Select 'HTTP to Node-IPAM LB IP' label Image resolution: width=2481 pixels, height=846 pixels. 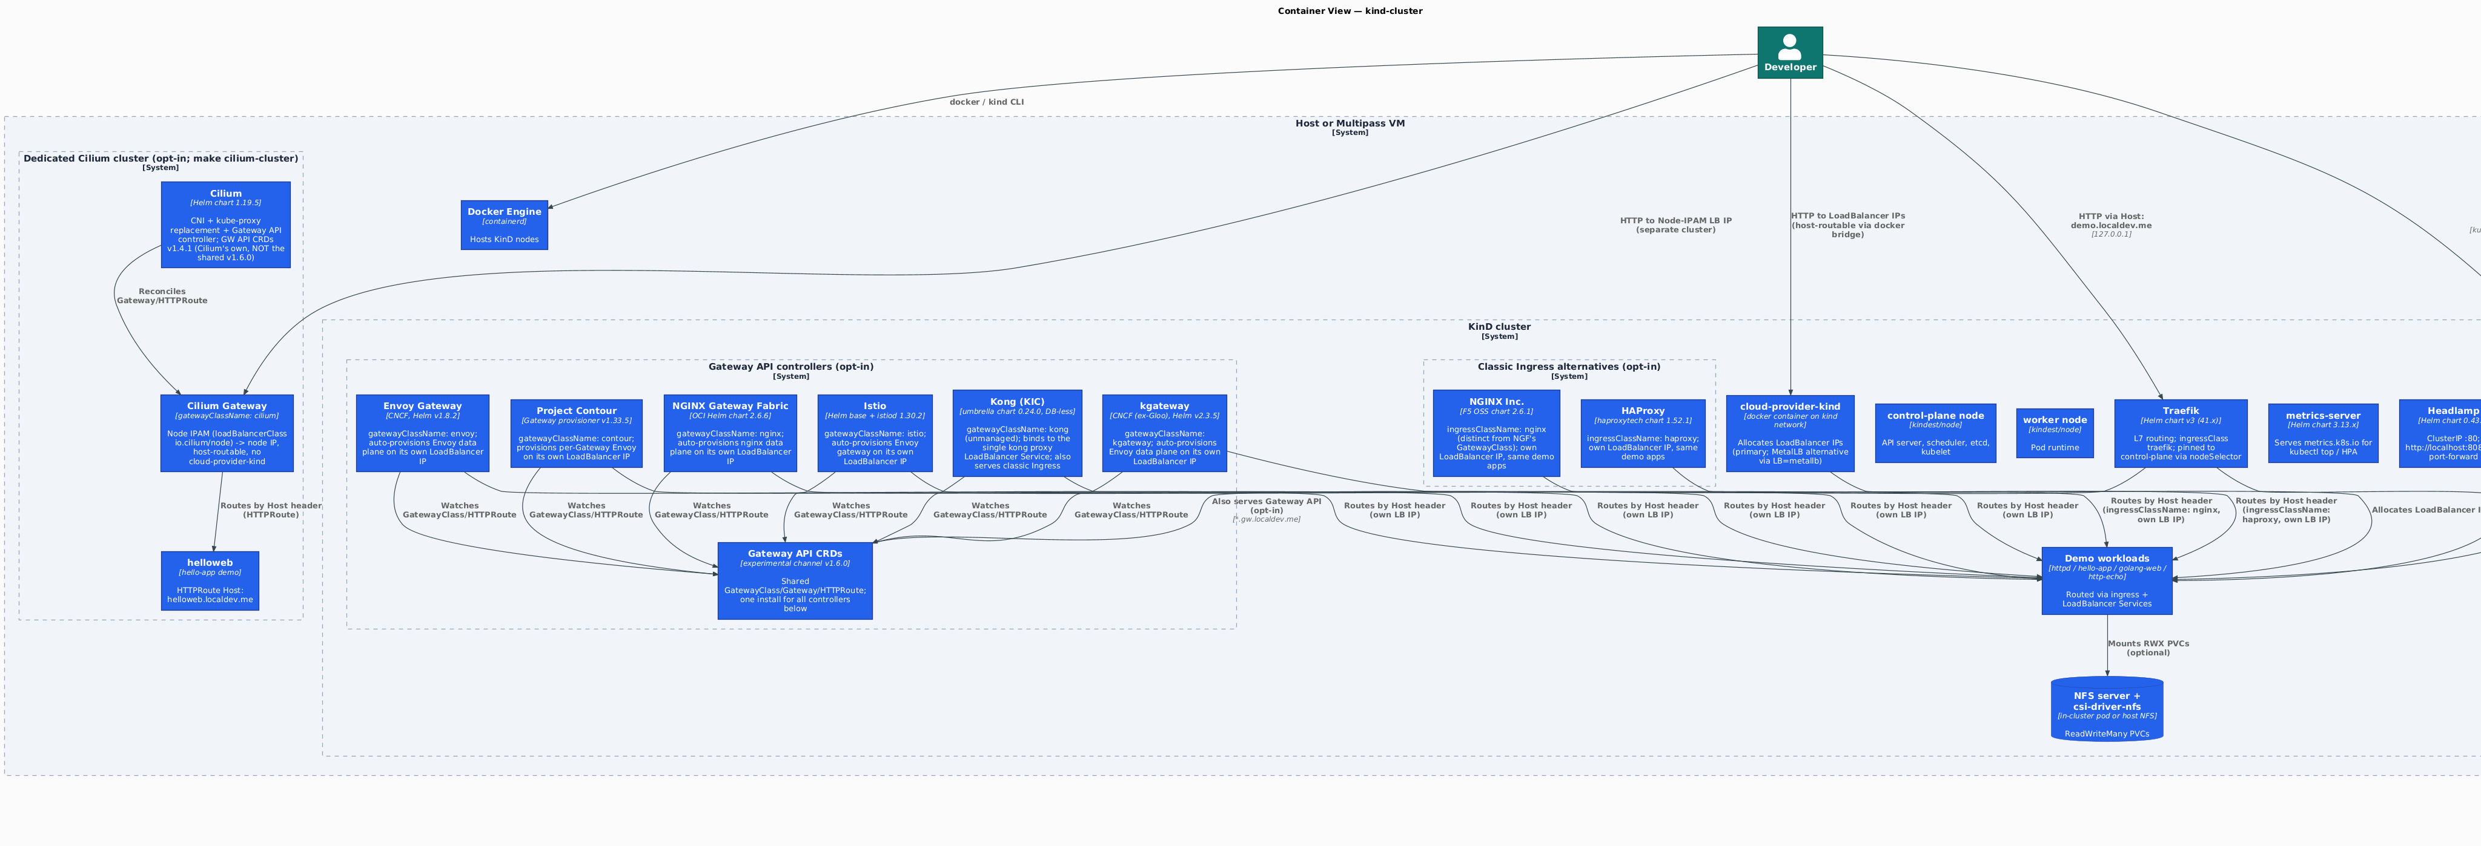tap(1676, 225)
